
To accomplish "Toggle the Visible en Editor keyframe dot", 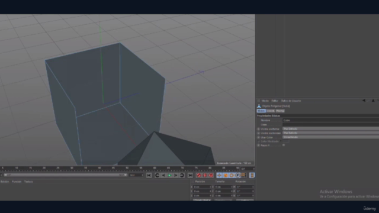I will click(258, 129).
